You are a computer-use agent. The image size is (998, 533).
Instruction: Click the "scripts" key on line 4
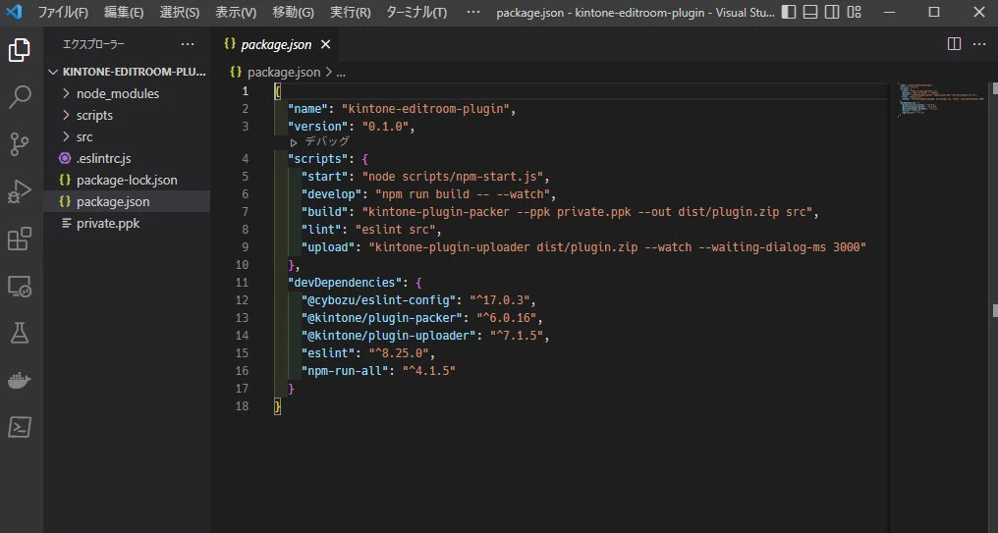click(318, 159)
